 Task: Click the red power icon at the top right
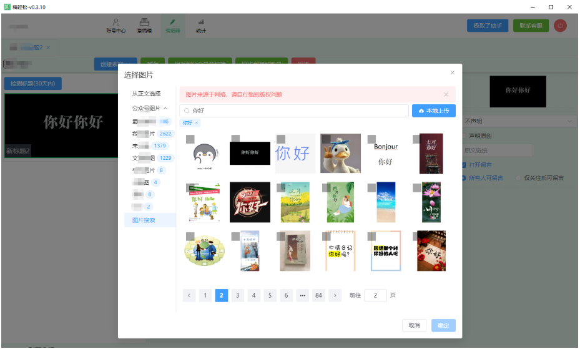coord(559,26)
